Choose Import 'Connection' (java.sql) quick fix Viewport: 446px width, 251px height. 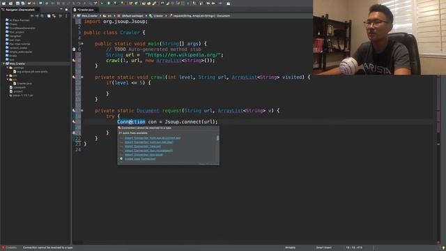tap(142, 146)
